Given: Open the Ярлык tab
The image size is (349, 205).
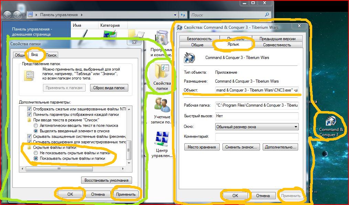Looking at the screenshot, I should [233, 45].
